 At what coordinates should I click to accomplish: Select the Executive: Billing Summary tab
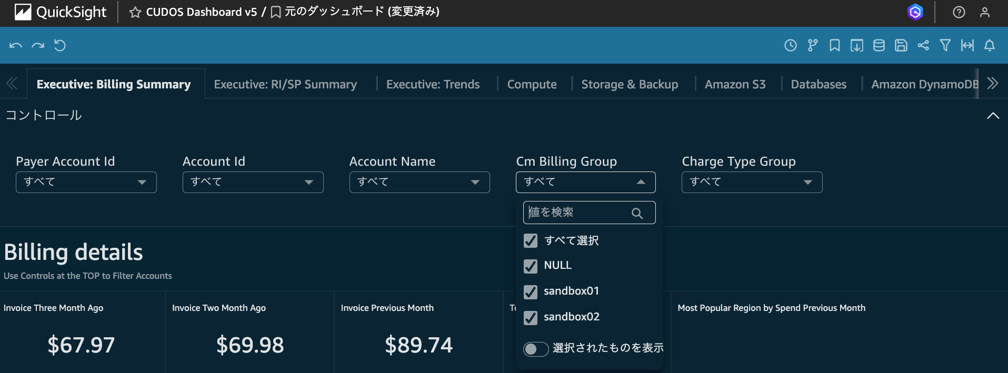[x=114, y=84]
